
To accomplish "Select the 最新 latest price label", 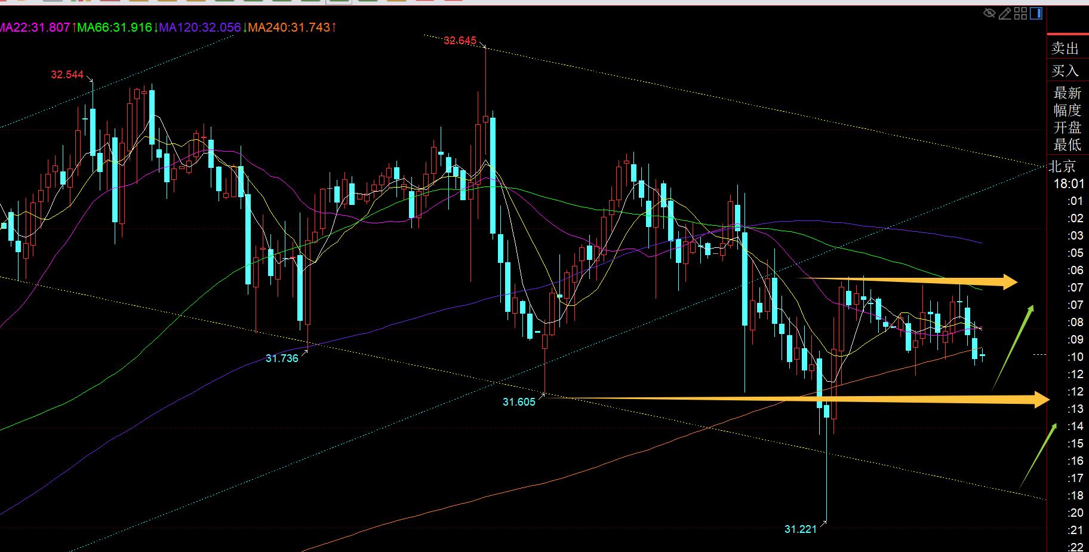I will pyautogui.click(x=1068, y=93).
